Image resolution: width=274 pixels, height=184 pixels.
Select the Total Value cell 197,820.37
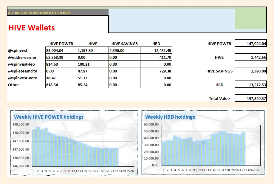point(250,98)
